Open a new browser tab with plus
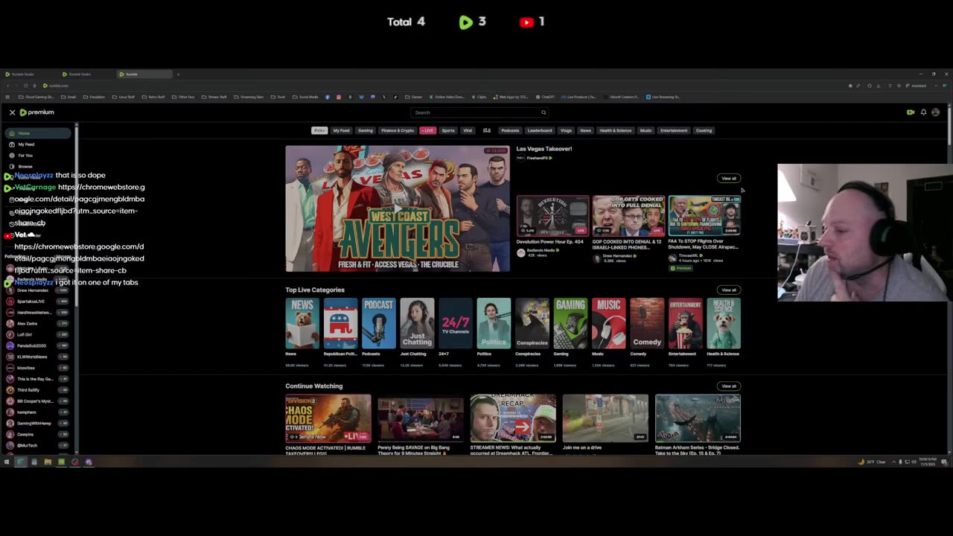Image resolution: width=953 pixels, height=536 pixels. [178, 74]
